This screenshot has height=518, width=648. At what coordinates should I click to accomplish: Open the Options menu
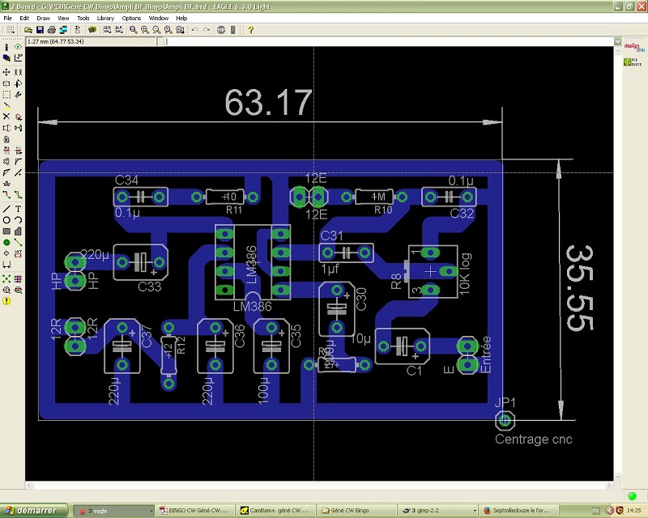tap(131, 18)
